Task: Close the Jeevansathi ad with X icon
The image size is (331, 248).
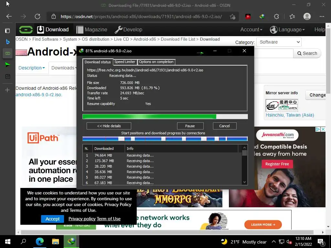Action: tap(323, 129)
